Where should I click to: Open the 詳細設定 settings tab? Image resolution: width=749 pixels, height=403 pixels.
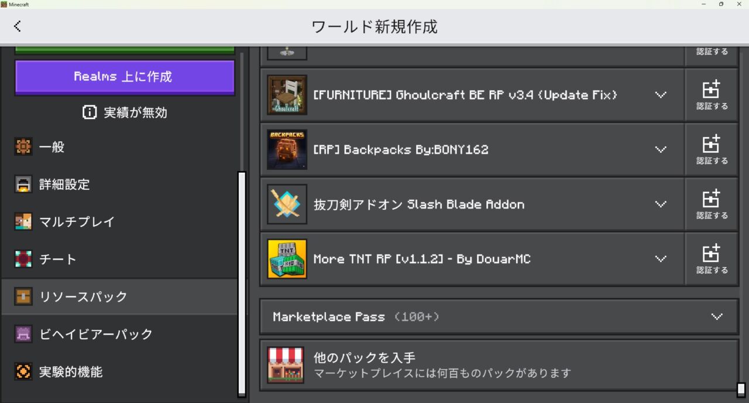tap(119, 185)
